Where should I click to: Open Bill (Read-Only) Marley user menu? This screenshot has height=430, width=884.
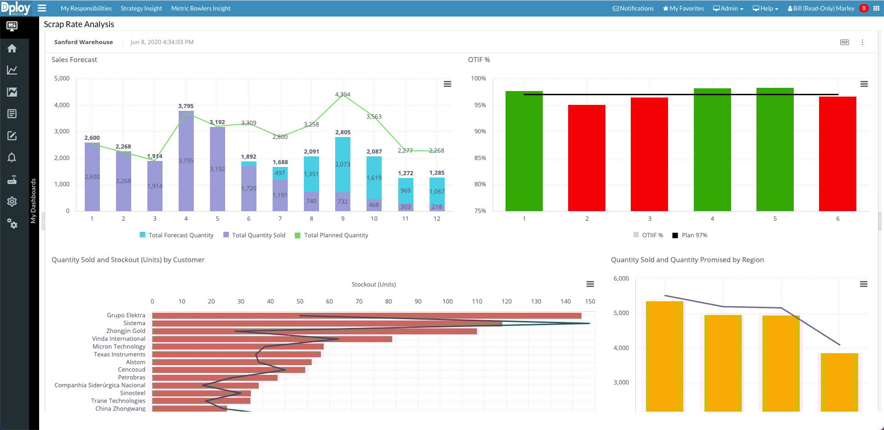click(821, 8)
